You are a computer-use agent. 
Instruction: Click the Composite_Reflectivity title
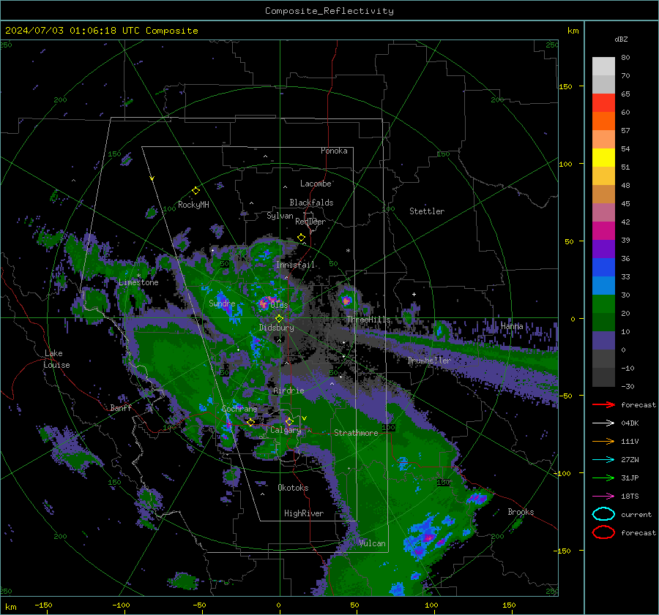tap(329, 11)
